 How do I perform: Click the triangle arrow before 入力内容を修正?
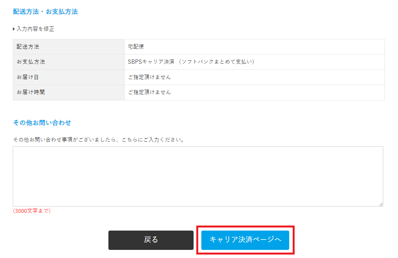[x=14, y=29]
